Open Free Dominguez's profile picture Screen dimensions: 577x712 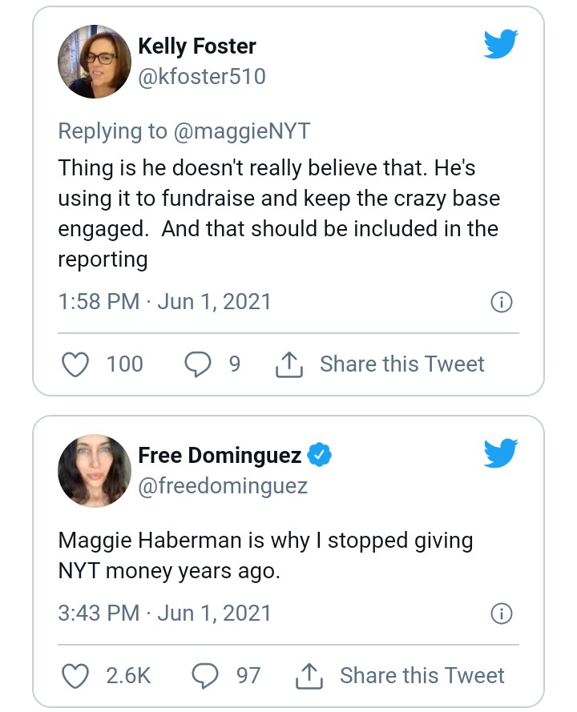point(95,471)
